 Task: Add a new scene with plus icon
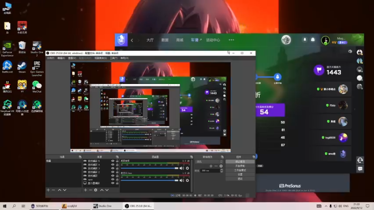48,190
